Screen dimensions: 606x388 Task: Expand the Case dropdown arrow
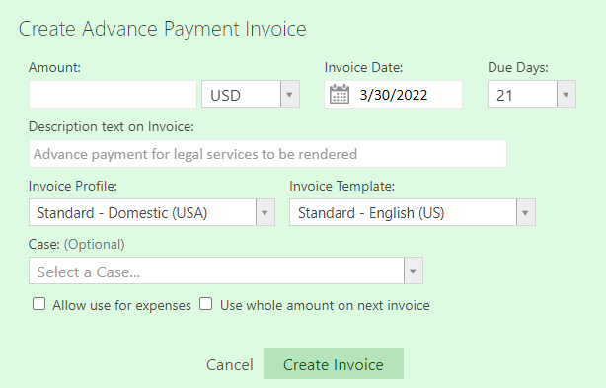[x=414, y=271]
